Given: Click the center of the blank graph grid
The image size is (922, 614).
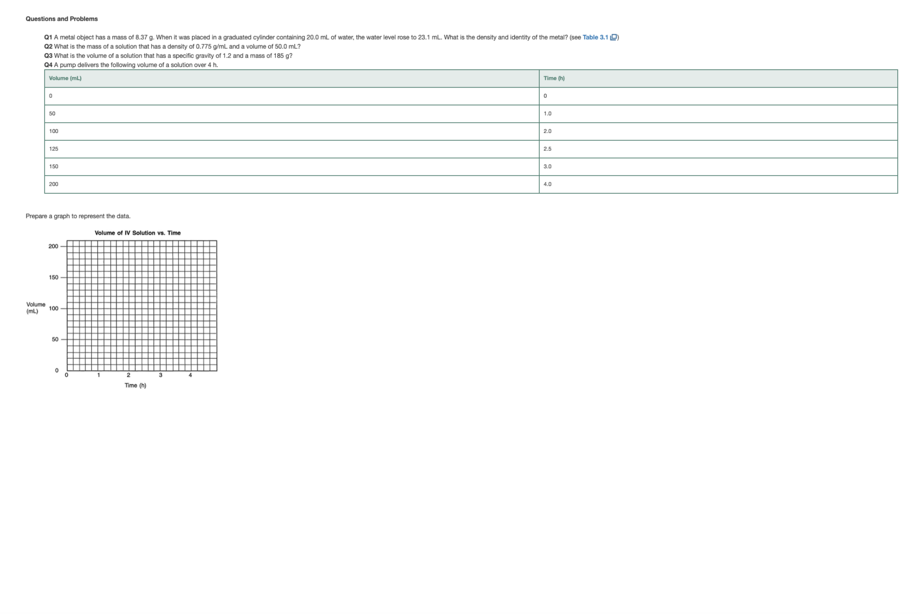Looking at the screenshot, I should click(x=142, y=306).
